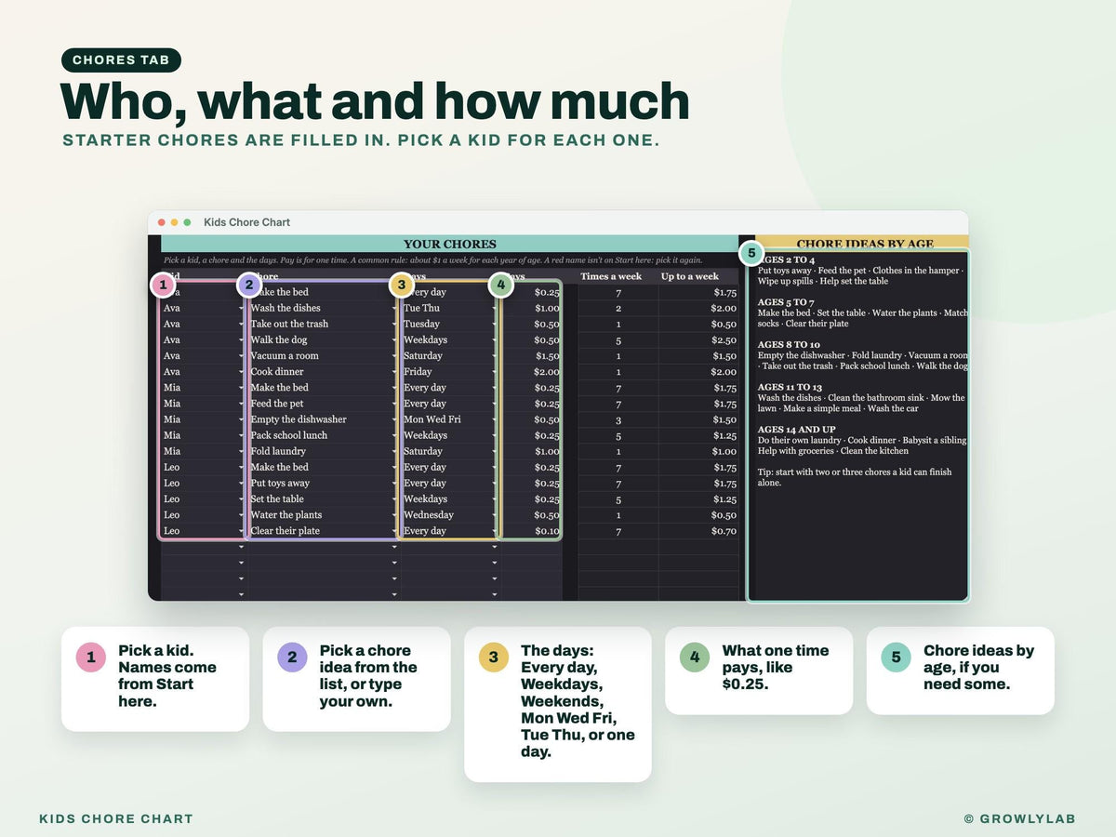
Task: Click the $0.10 pay for Clear their plate
Action: click(548, 531)
